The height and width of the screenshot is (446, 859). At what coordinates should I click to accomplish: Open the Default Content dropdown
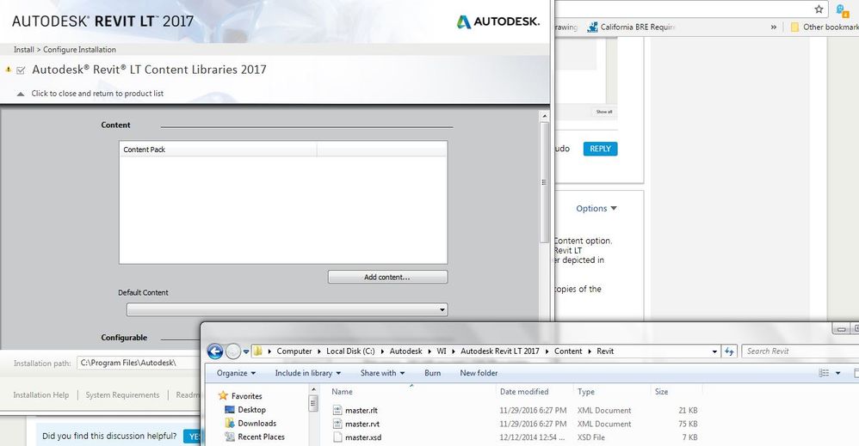(x=287, y=309)
